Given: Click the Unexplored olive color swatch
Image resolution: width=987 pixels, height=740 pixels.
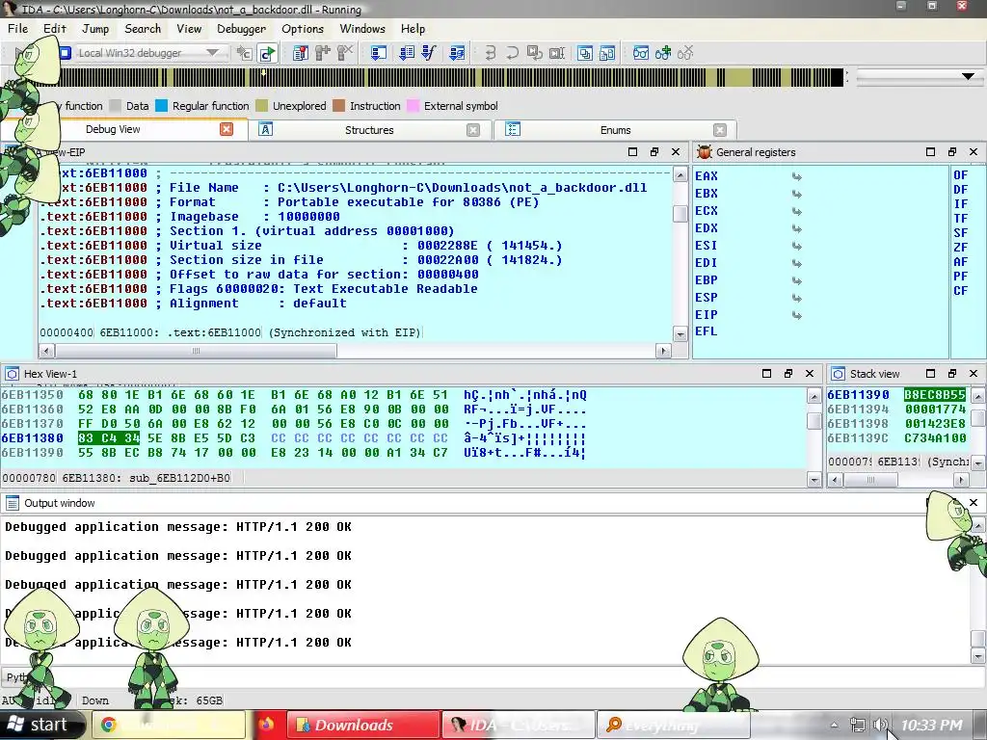Looking at the screenshot, I should 262,106.
